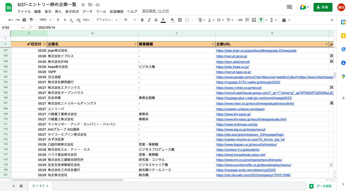Open the シート1 tab

pyautogui.click(x=40, y=186)
